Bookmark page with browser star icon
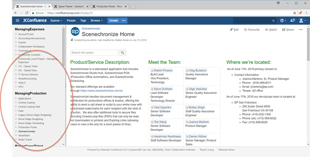This screenshot has width=310, height=157. (x=294, y=13)
